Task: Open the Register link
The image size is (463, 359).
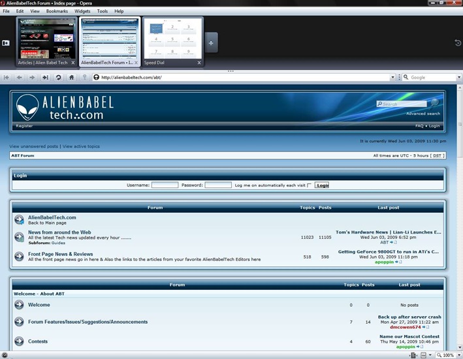Action: (24, 126)
